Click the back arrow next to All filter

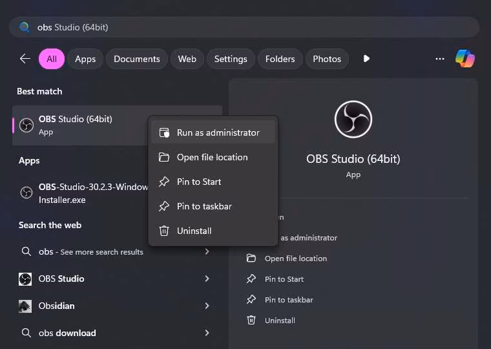pos(25,59)
